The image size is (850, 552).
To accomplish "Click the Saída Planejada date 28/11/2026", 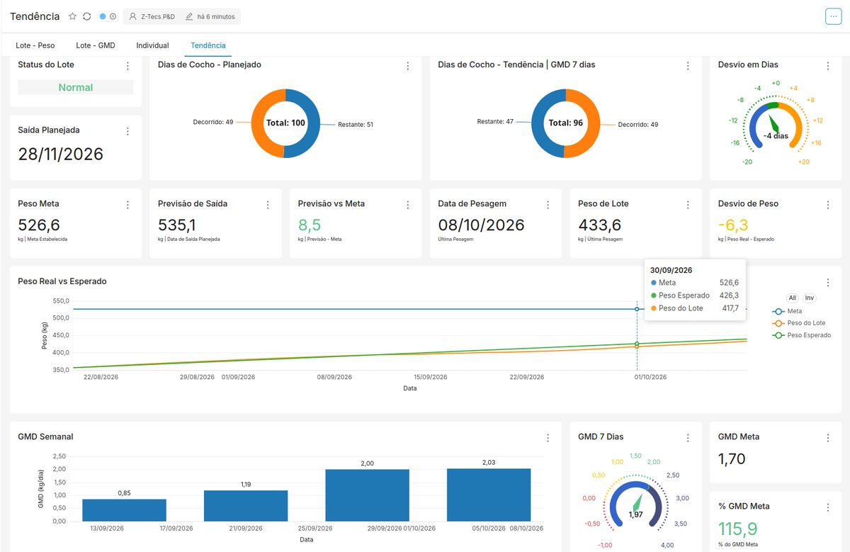I will click(x=61, y=154).
